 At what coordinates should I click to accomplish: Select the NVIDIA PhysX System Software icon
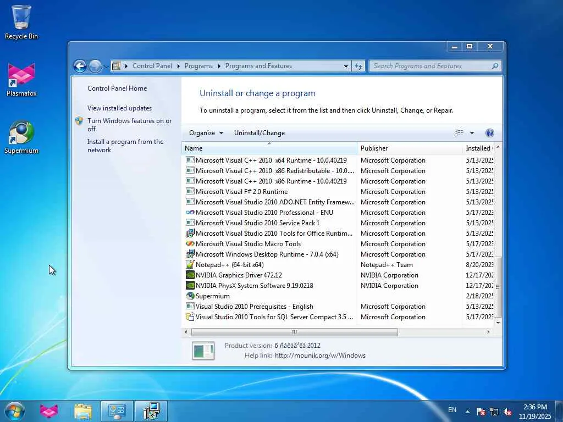click(190, 286)
